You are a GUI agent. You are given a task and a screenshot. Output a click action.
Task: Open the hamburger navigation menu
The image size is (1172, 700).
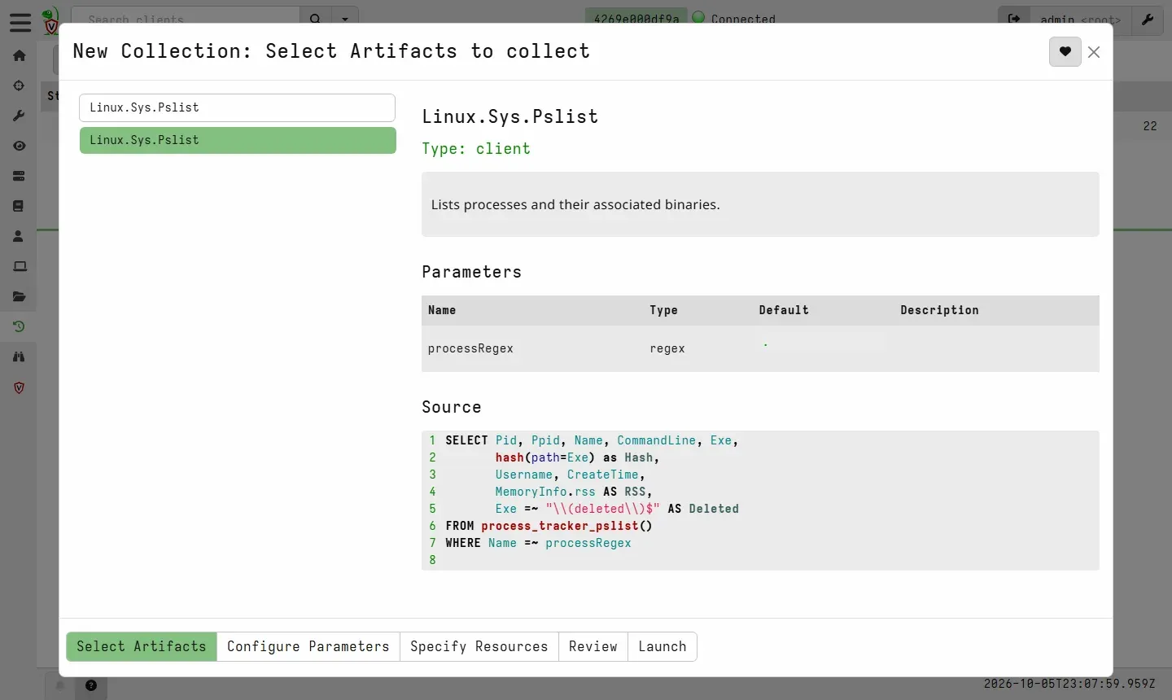coord(20,22)
